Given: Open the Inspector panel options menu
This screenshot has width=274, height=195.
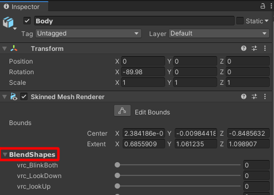Looking at the screenshot, I should 271,6.
